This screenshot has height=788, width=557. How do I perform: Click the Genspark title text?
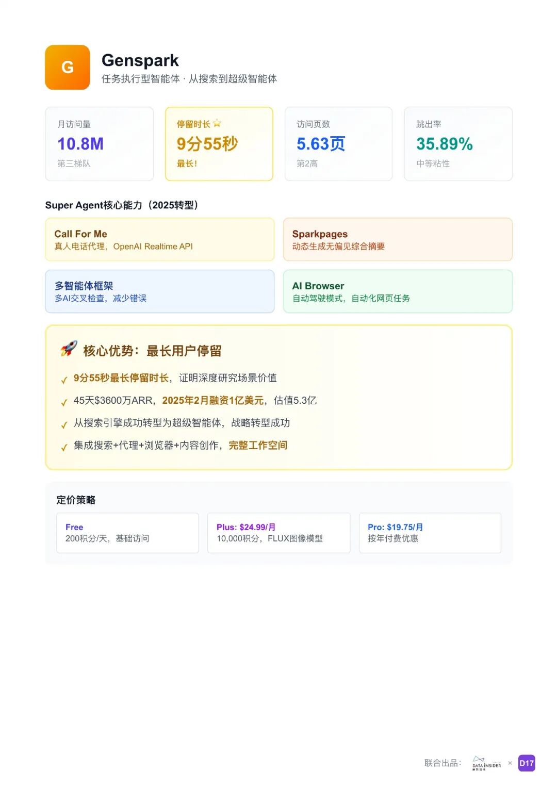click(x=140, y=60)
